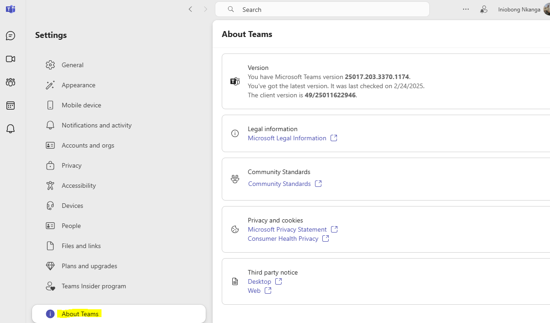
Task: Open the Consumer Health Privacy link
Action: [283, 238]
